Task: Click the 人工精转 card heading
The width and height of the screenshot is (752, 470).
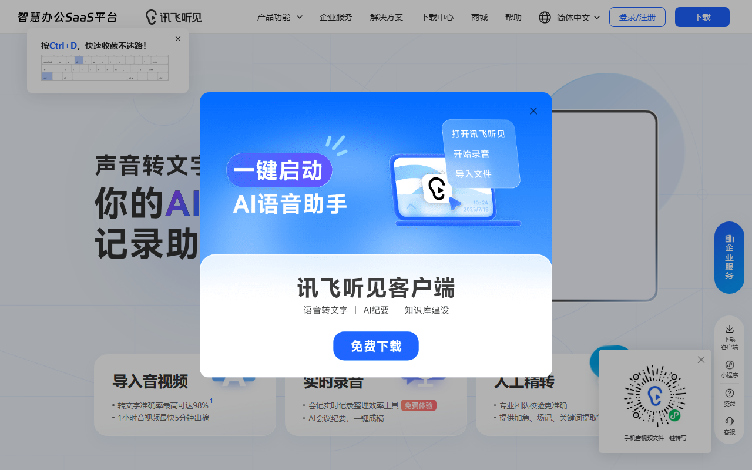Action: click(x=524, y=382)
